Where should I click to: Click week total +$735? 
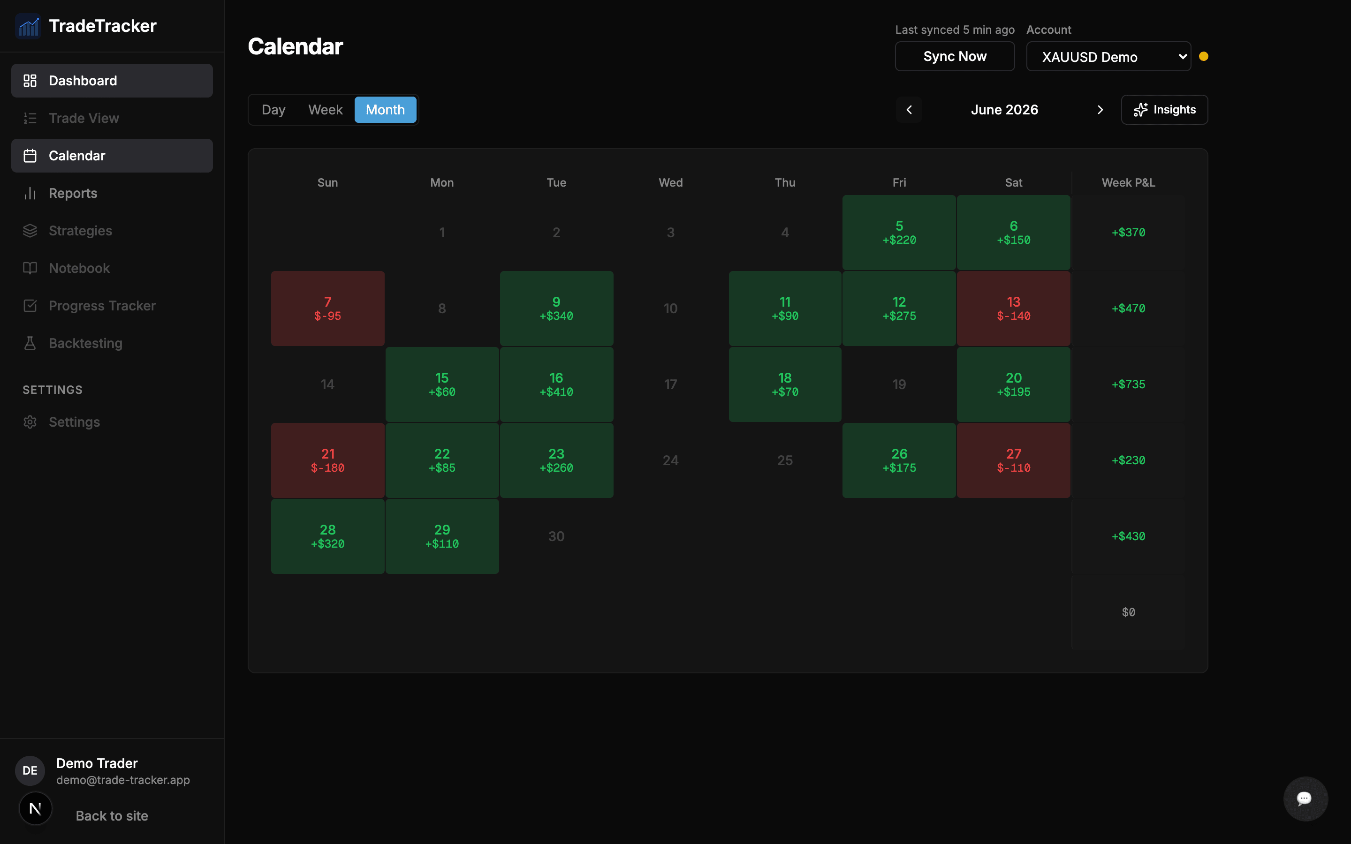1128,384
